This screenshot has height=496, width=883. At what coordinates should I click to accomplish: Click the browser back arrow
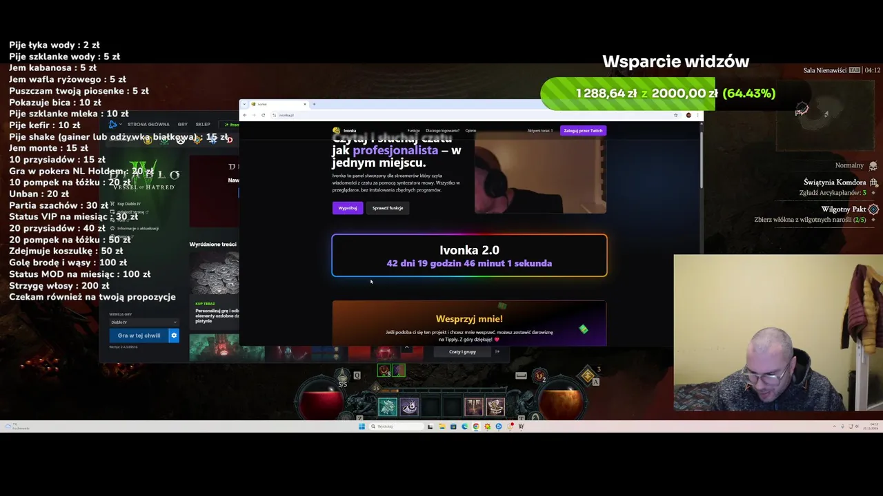tap(244, 115)
